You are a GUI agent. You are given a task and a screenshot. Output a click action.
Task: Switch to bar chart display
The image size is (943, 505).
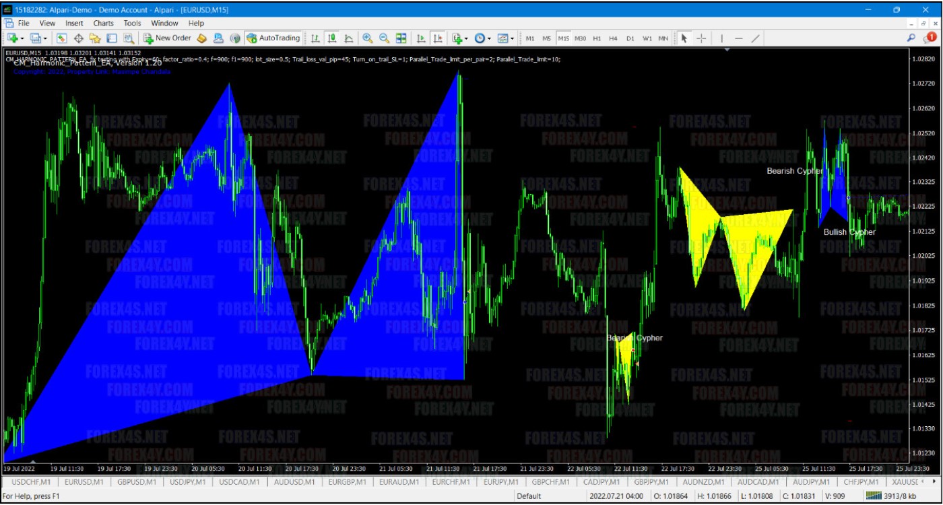315,38
